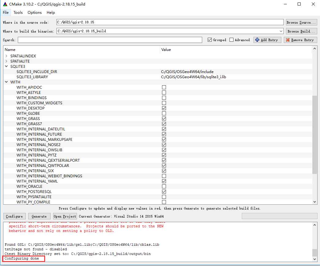
Task: Select the SQLITE3_INCLUDE_DIR entry
Action: [x=37, y=72]
